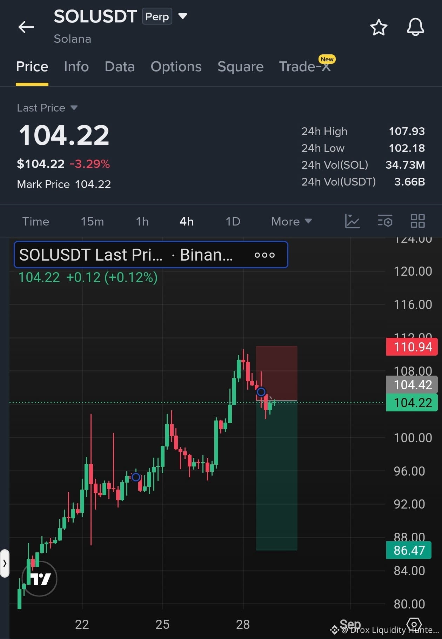Open the chart layout grid icon
The image size is (442, 639).
tap(417, 221)
